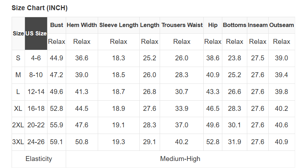Click the Hem Width column header
Screen dimensions: 306x168
point(82,25)
